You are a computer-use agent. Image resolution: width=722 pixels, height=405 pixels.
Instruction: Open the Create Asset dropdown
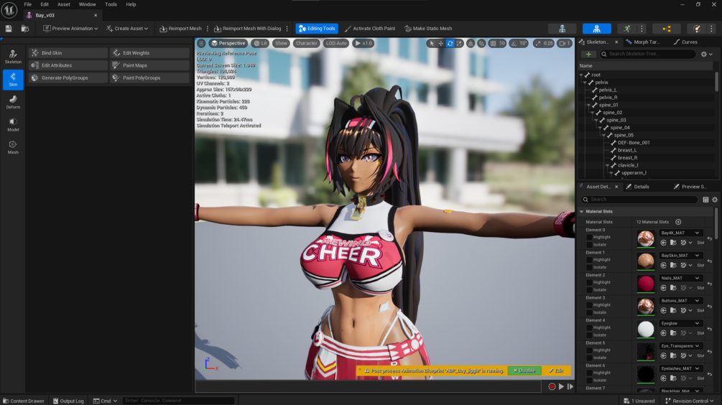pyautogui.click(x=127, y=29)
